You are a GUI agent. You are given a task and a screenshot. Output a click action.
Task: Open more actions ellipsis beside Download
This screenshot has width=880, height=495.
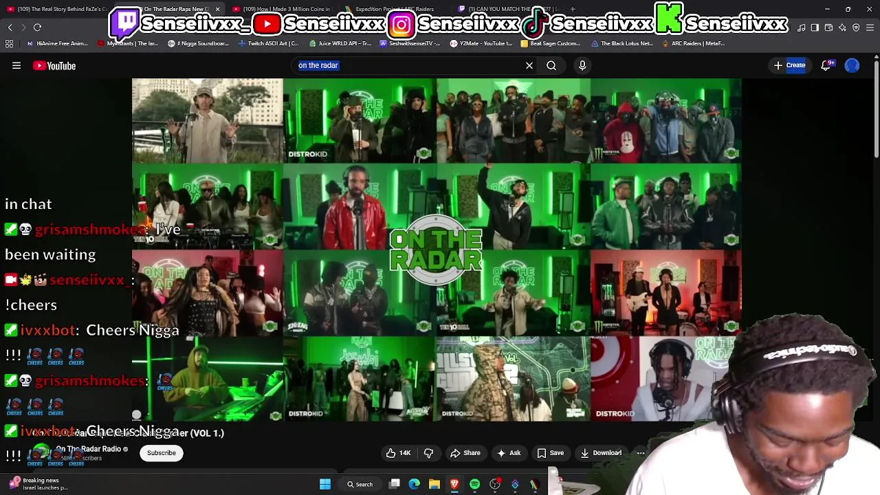tap(641, 453)
